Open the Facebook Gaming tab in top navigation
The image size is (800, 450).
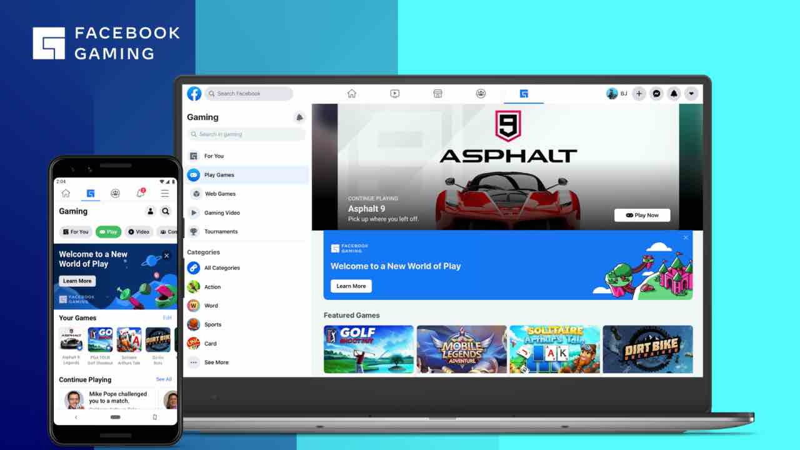click(x=523, y=93)
